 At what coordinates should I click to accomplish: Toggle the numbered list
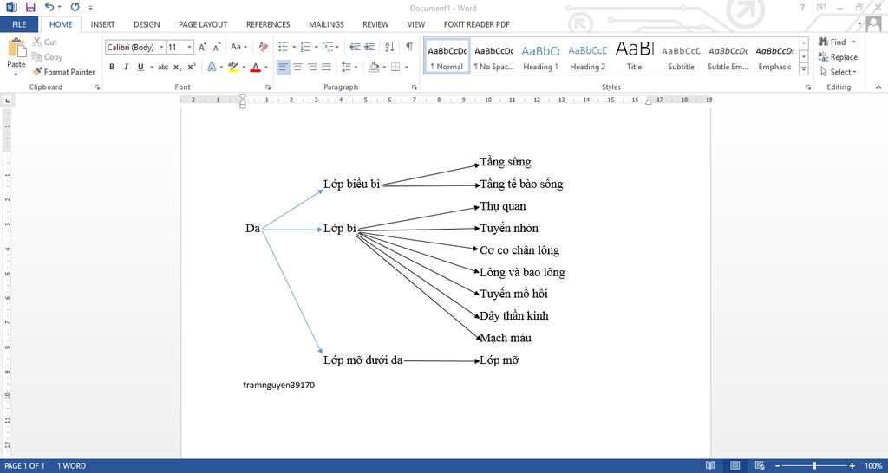pos(305,47)
